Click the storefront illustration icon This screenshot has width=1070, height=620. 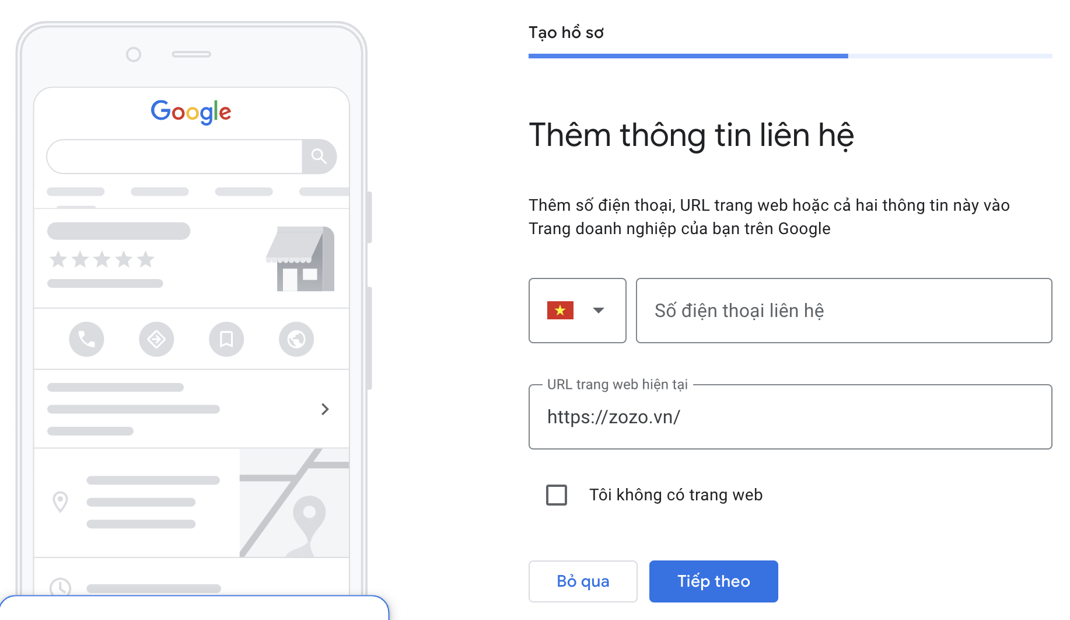point(300,259)
